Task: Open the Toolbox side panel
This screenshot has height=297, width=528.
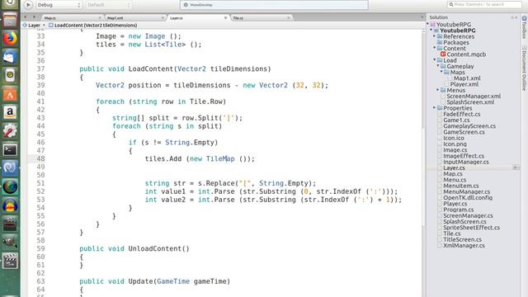Action: point(524,27)
